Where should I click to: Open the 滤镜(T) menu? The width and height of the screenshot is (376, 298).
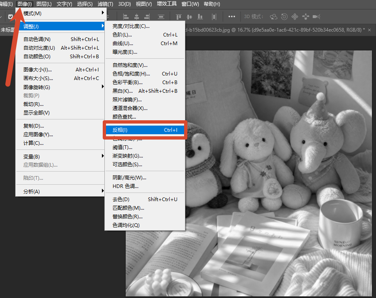point(105,4)
